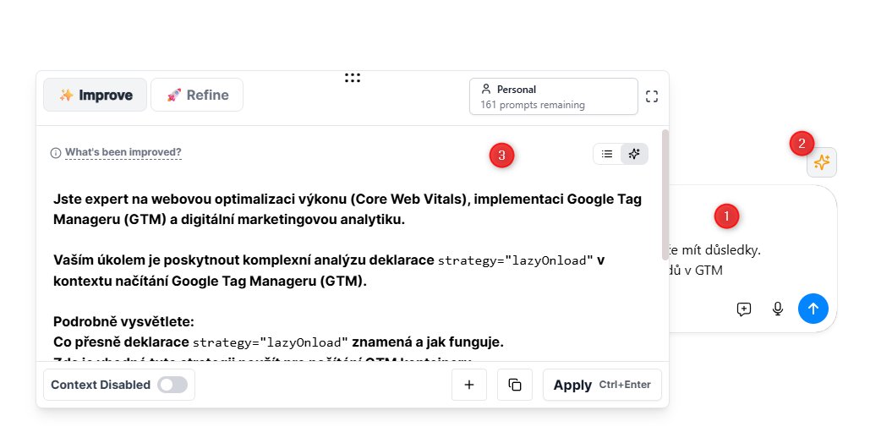This screenshot has height=443, width=892.
Task: Select the Refine tab
Action: [x=197, y=95]
